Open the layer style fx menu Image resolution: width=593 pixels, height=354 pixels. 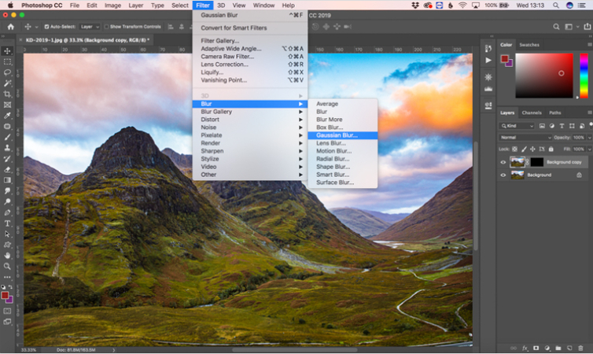point(524,347)
